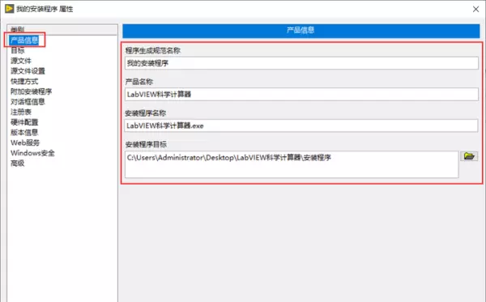
Task: Click the 安装程序目标 path field
Action: (292, 164)
